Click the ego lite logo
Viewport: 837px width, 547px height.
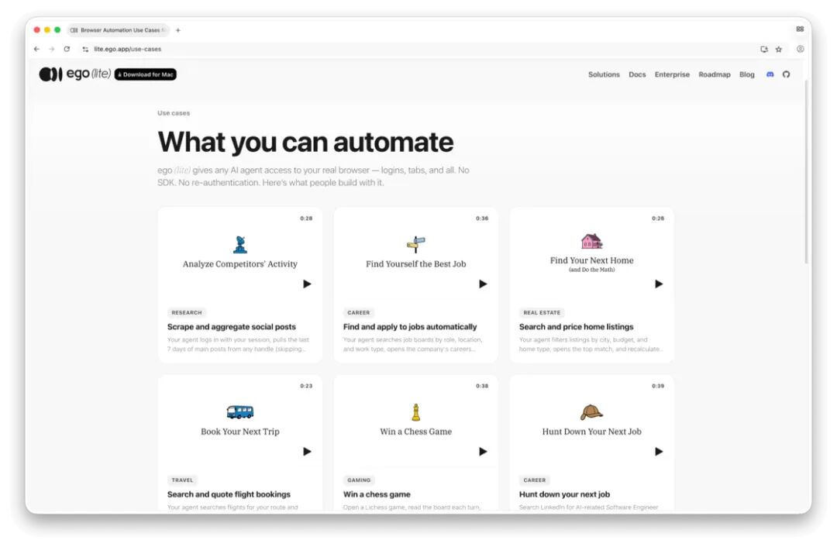(74, 74)
